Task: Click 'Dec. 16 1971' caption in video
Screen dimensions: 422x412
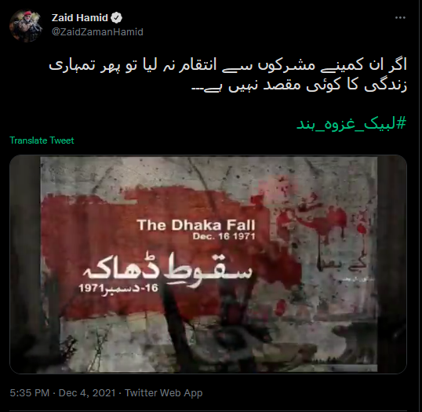Action: (224, 236)
